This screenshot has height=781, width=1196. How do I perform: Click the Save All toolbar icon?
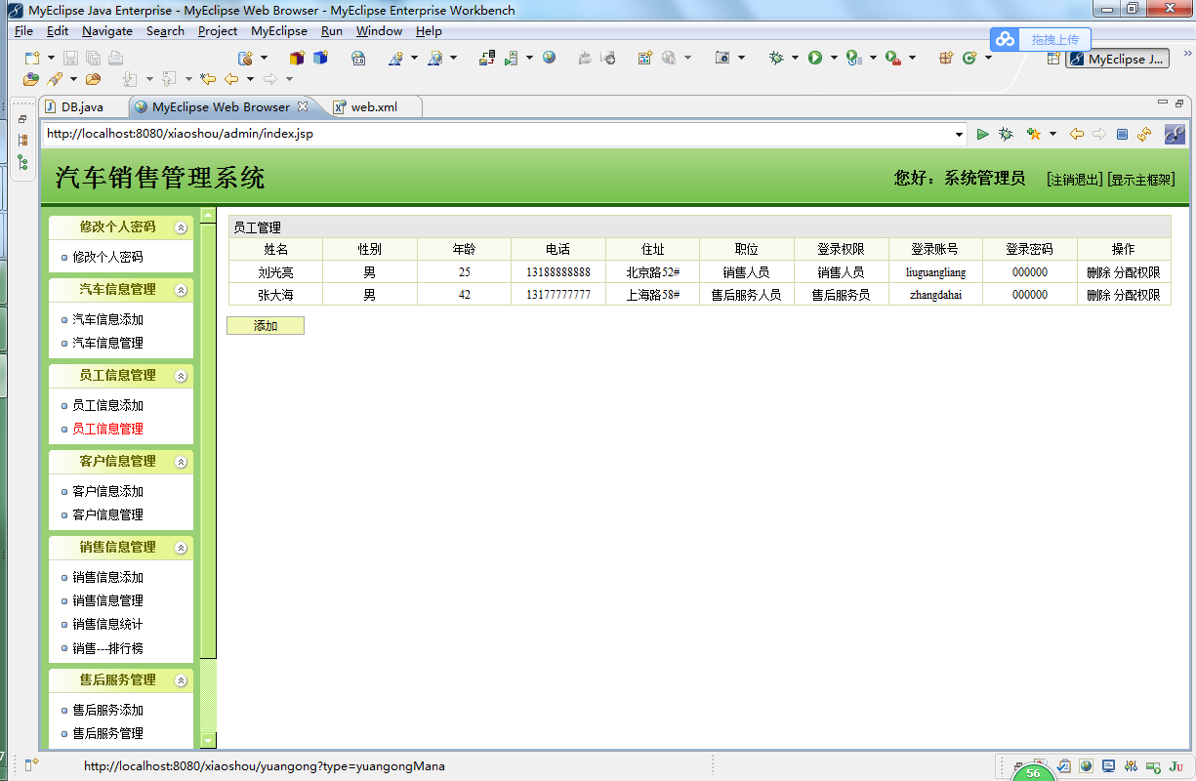pos(94,59)
